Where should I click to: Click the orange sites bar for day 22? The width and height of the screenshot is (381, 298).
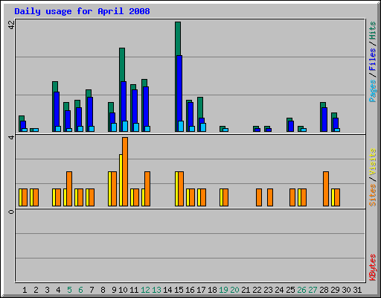tap(259, 197)
